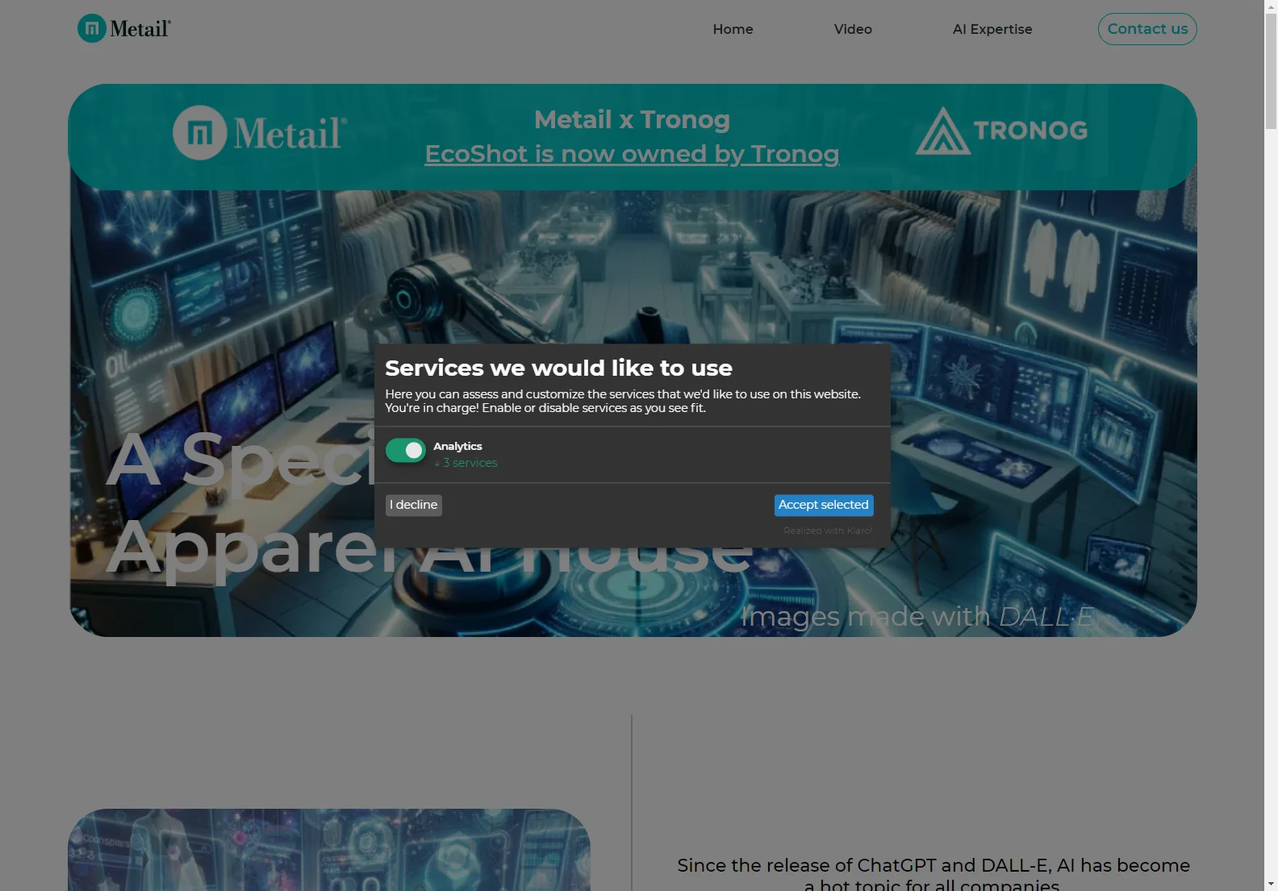The height and width of the screenshot is (891, 1278).
Task: Click the Metail x Tronog banner title
Action: 632,119
